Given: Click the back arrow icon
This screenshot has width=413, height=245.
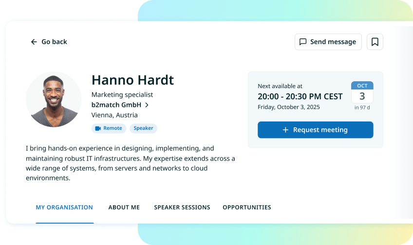Looking at the screenshot, I should click(x=34, y=42).
